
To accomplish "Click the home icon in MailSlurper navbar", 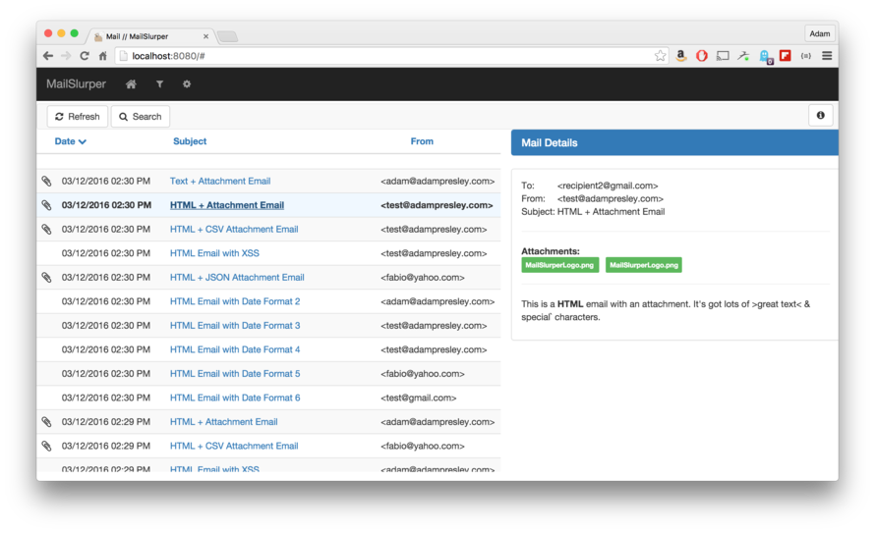I will 131,84.
